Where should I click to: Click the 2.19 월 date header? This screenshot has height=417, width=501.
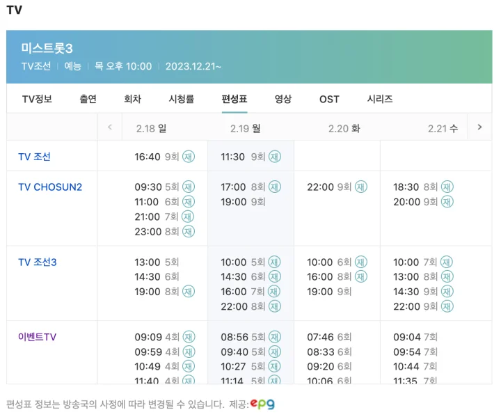point(246,129)
